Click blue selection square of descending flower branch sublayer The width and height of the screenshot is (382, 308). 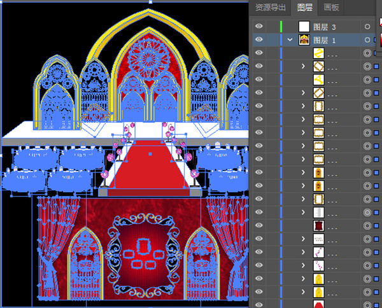(376, 265)
